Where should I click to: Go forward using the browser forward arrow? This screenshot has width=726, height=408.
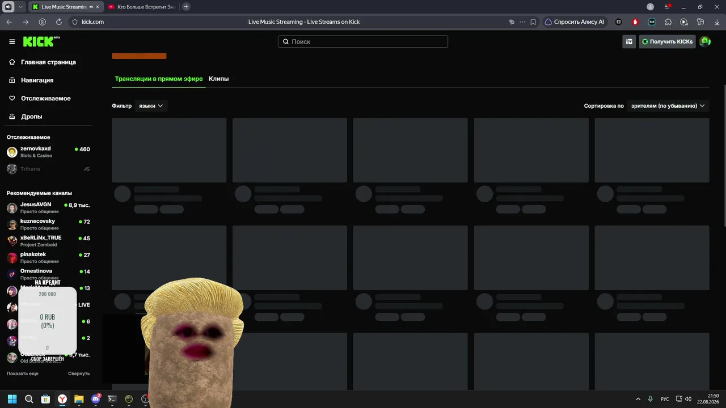click(26, 22)
